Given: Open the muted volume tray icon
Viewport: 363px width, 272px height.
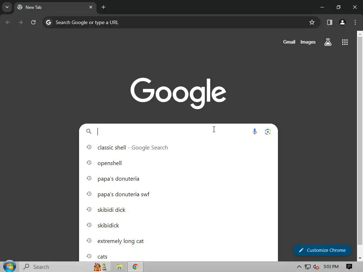Looking at the screenshot, I should pos(316,267).
